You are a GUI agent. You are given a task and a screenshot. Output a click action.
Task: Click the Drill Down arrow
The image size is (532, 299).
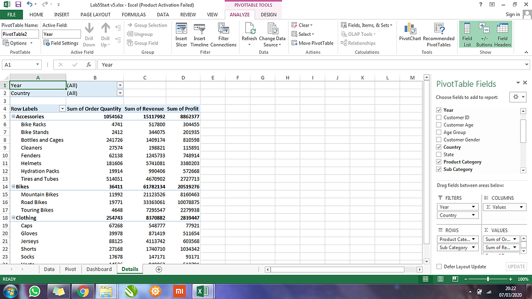[89, 28]
